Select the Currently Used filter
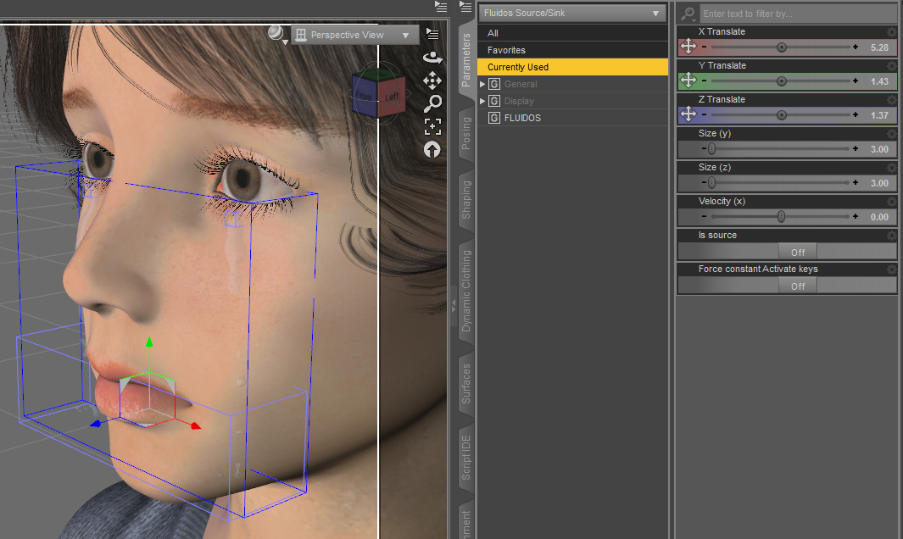Viewport: 903px width, 539px height. (x=572, y=67)
